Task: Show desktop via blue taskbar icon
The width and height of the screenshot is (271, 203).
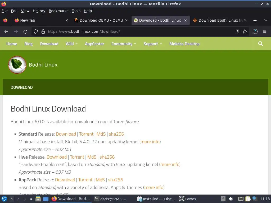Action: (46, 199)
